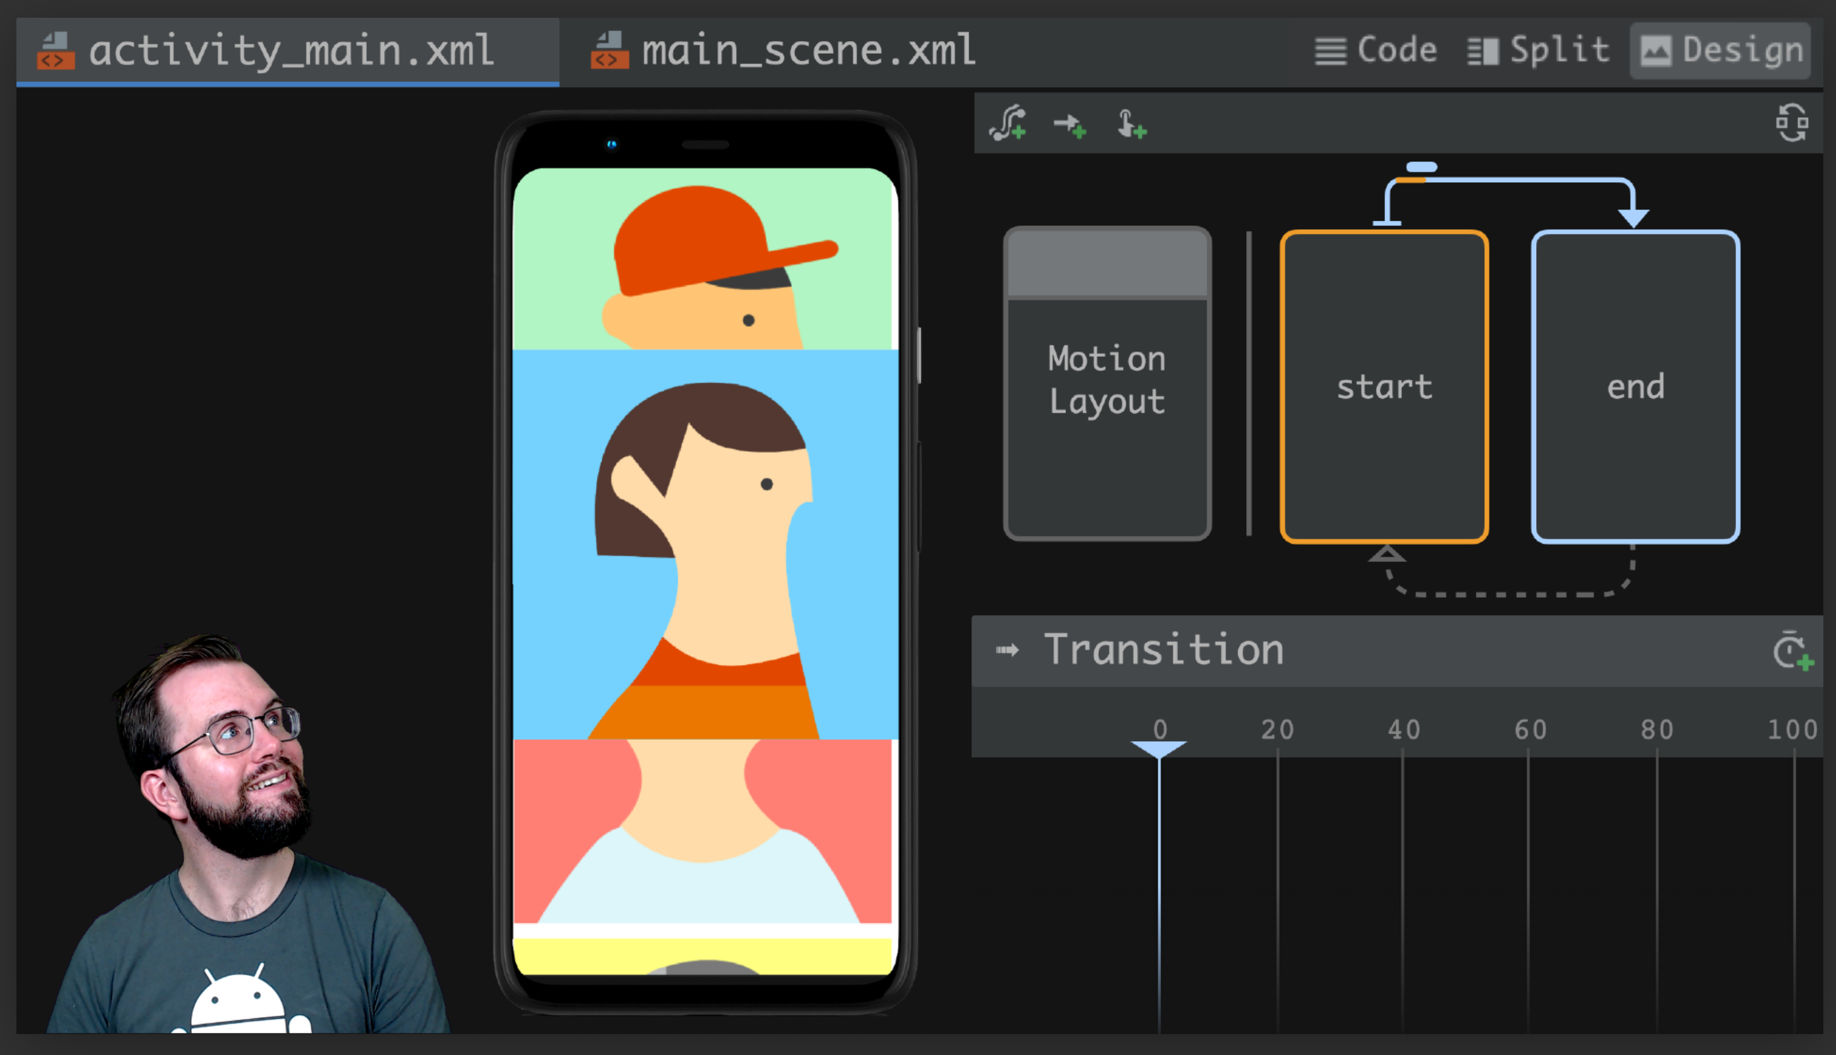Select the Design view mode
The height and width of the screenshot is (1055, 1836).
click(1720, 51)
